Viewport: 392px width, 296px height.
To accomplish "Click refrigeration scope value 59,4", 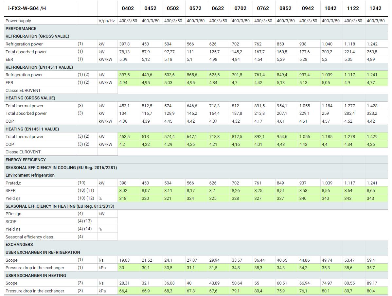I will coord(371,260).
